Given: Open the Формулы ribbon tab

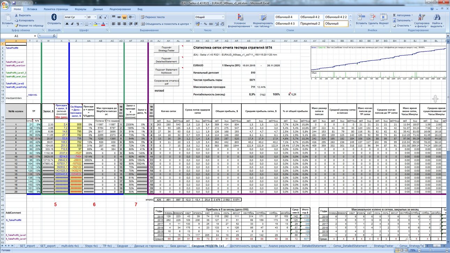Looking at the screenshot, I should coord(81,9).
